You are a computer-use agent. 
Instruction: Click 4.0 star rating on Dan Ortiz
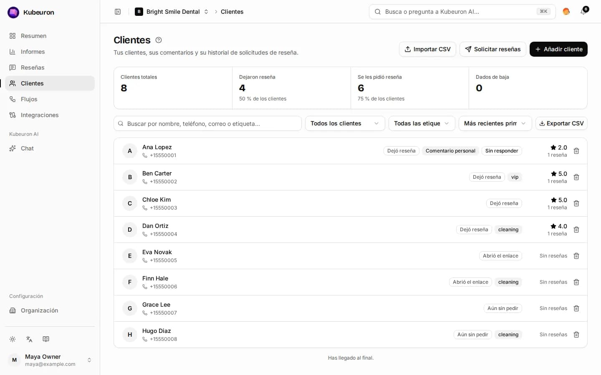(x=559, y=226)
